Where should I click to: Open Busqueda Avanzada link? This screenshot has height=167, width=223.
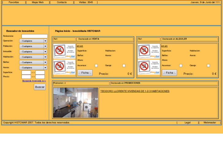click(34, 81)
